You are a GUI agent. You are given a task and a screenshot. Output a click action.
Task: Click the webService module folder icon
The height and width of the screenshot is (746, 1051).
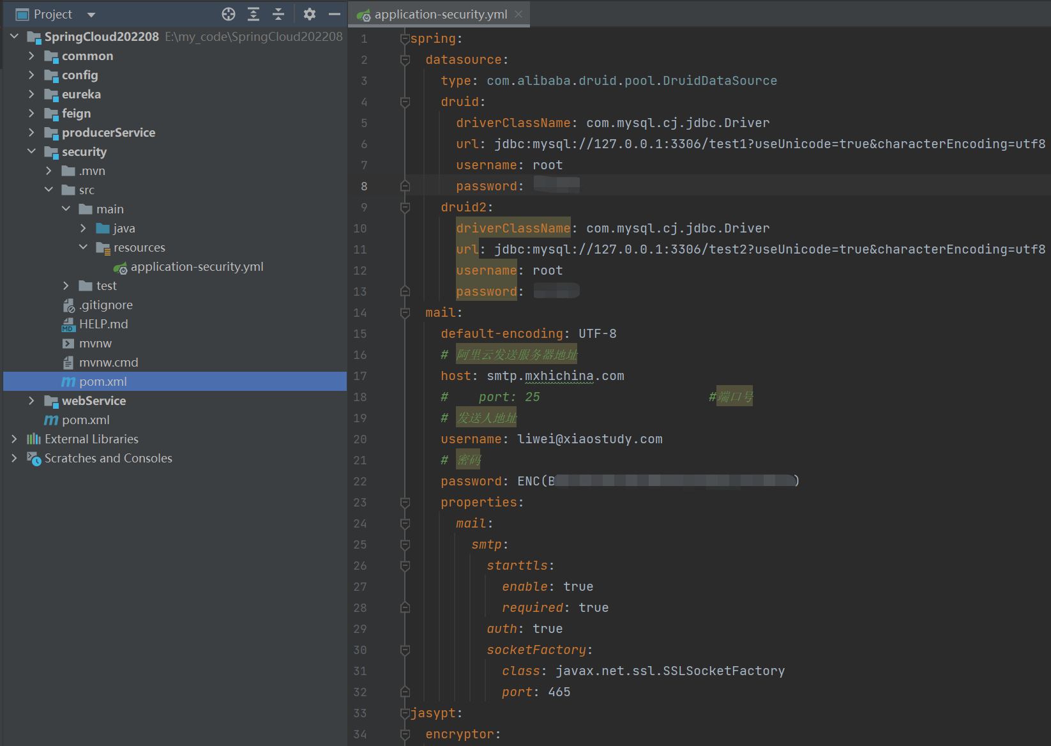pos(51,401)
